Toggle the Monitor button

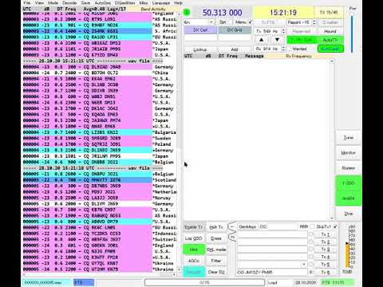pos(348,152)
